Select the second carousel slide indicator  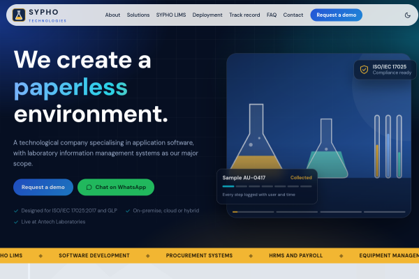(x=297, y=212)
